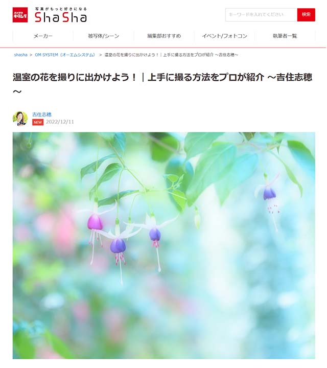Click the fuchsia flower hero photo

163,245
